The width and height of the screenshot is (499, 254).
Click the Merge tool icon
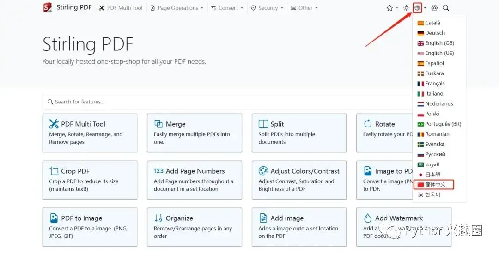pos(158,124)
